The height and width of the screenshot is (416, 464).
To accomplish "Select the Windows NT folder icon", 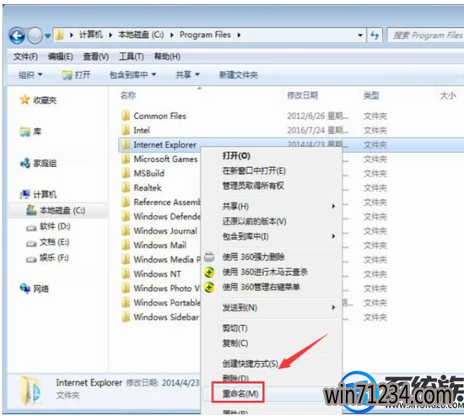I will point(126,273).
